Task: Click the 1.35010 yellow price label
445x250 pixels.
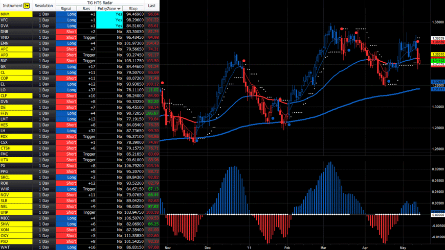Action: point(438,55)
